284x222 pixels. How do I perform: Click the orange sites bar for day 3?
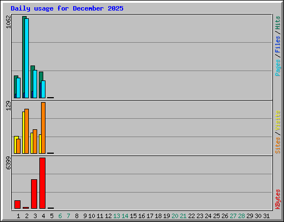pos(35,142)
